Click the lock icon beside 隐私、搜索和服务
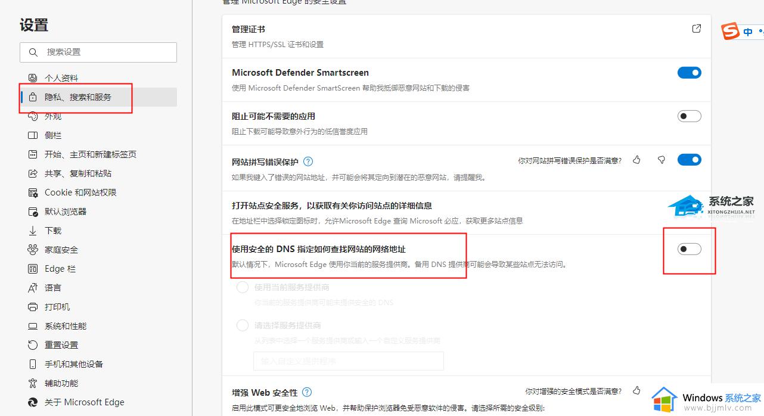This screenshot has width=764, height=416. point(33,97)
